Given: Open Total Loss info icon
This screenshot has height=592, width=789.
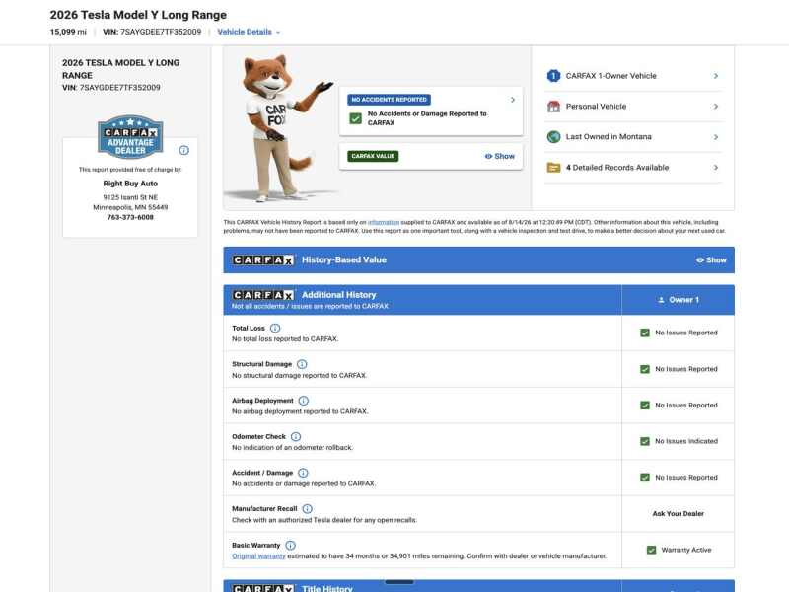Looking at the screenshot, I should (275, 329).
